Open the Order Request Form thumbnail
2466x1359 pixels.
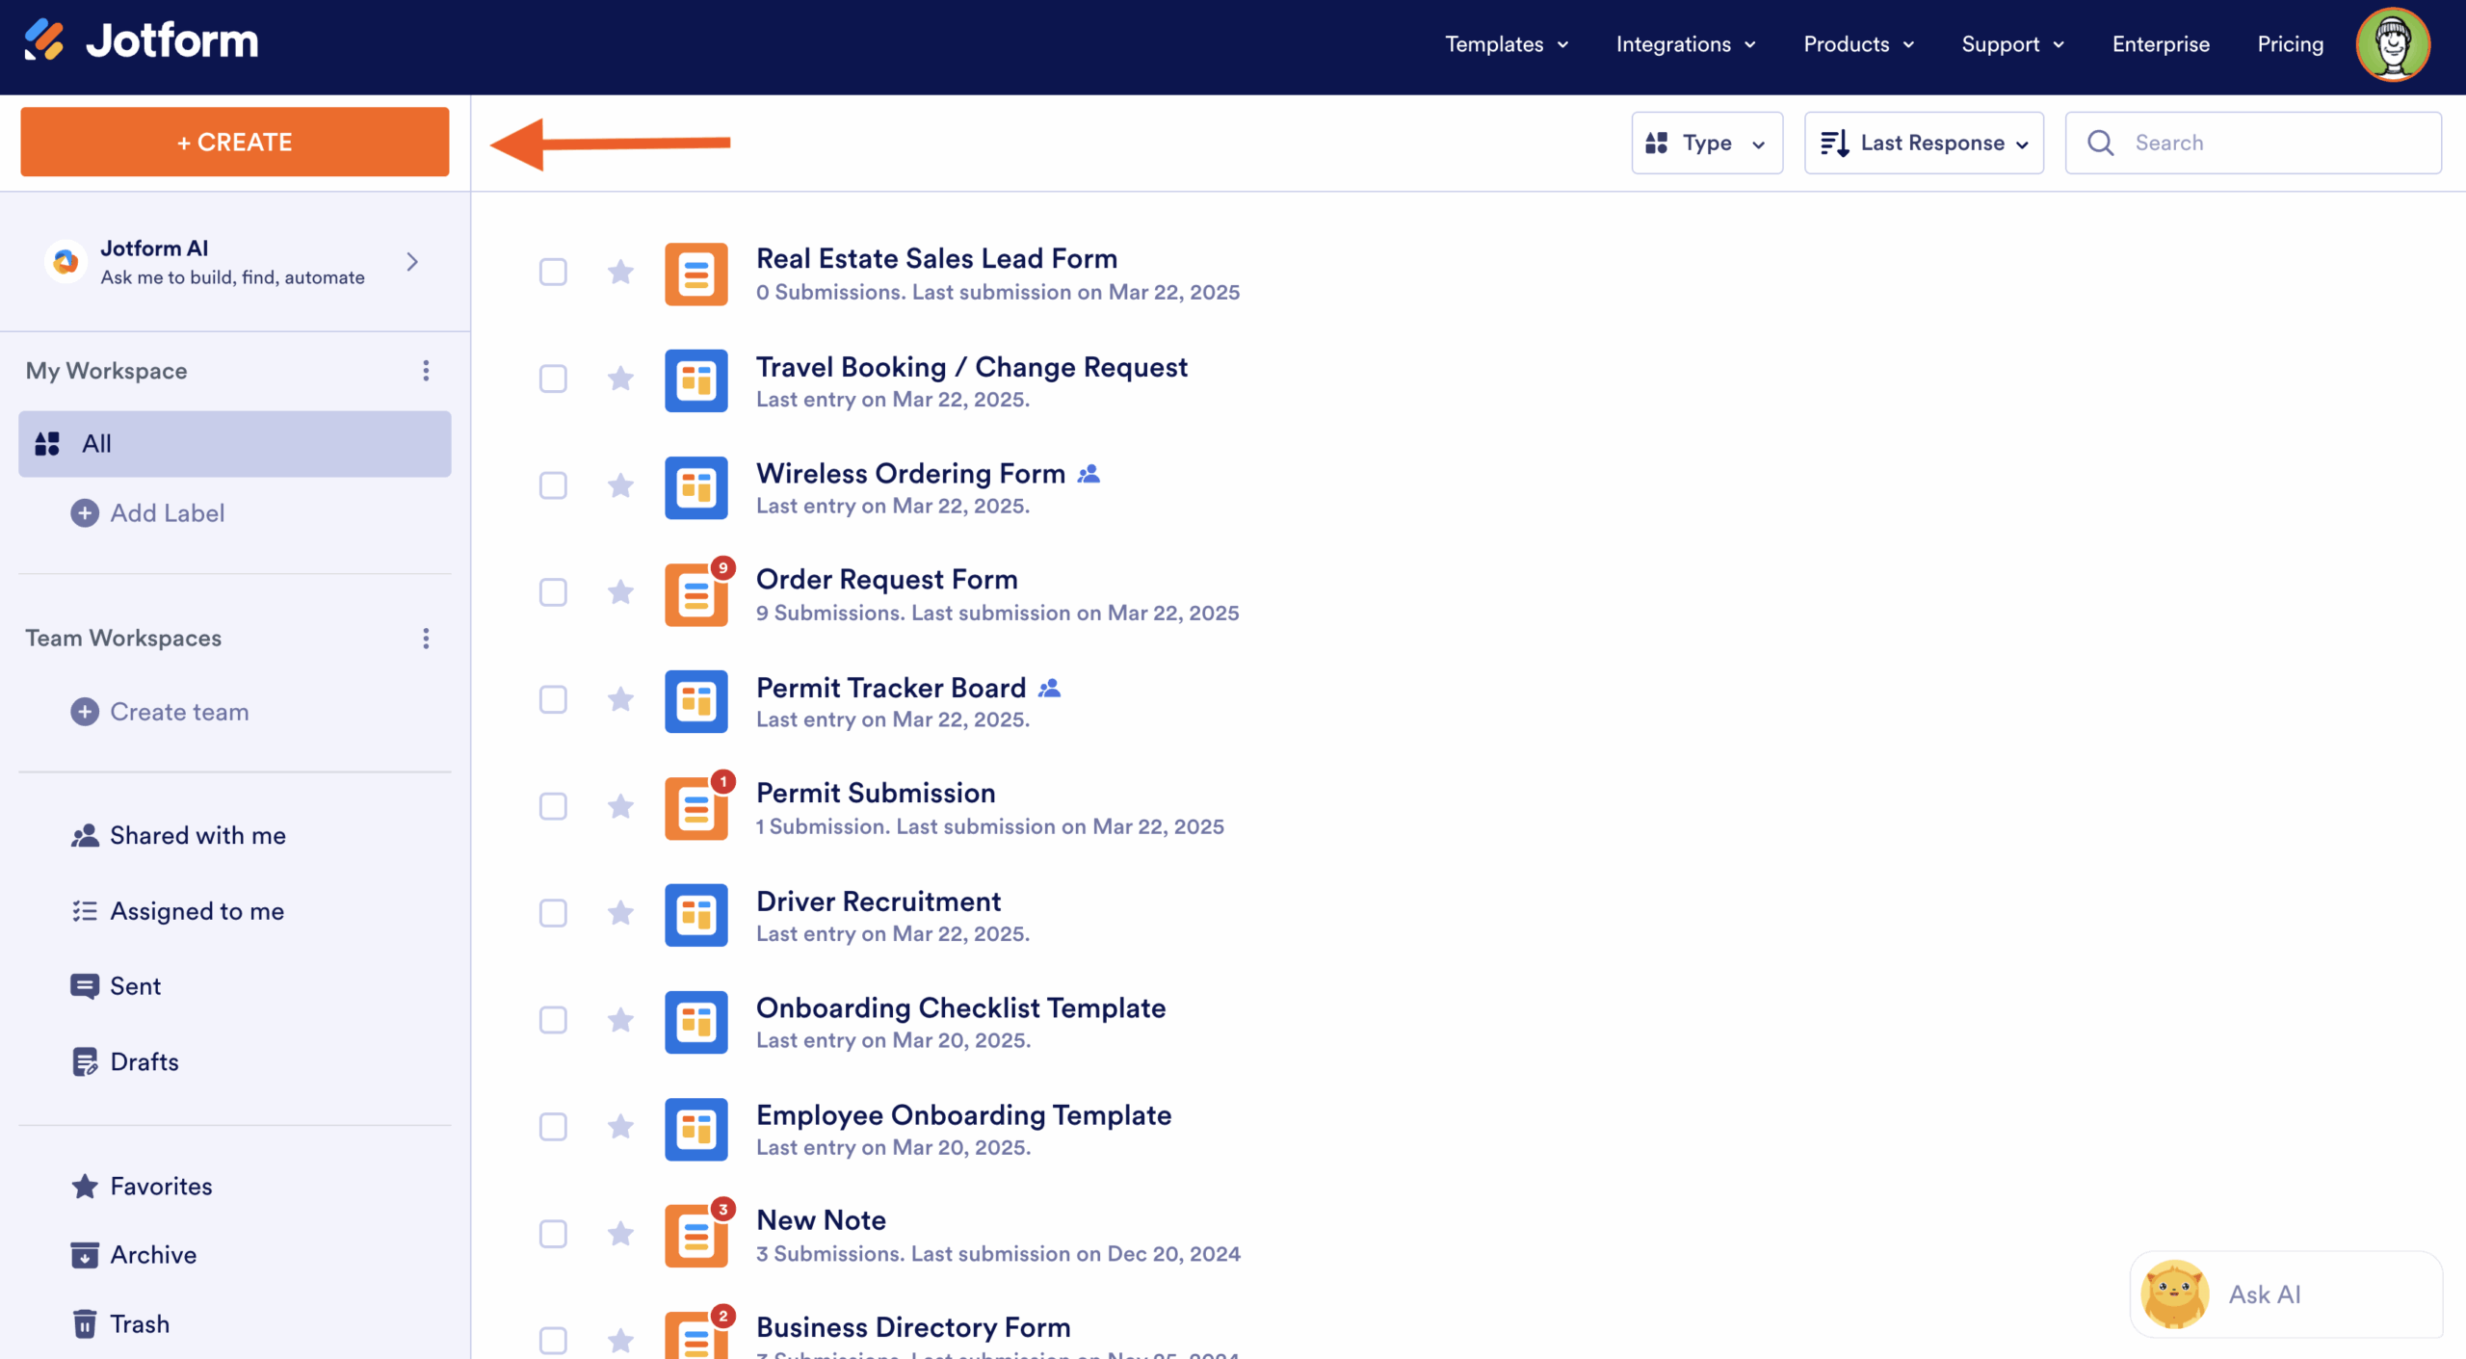(695, 593)
